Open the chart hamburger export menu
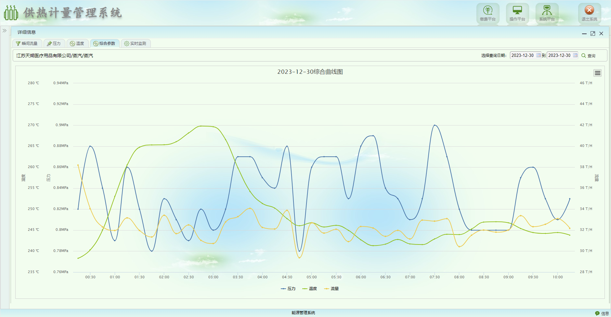 (597, 73)
